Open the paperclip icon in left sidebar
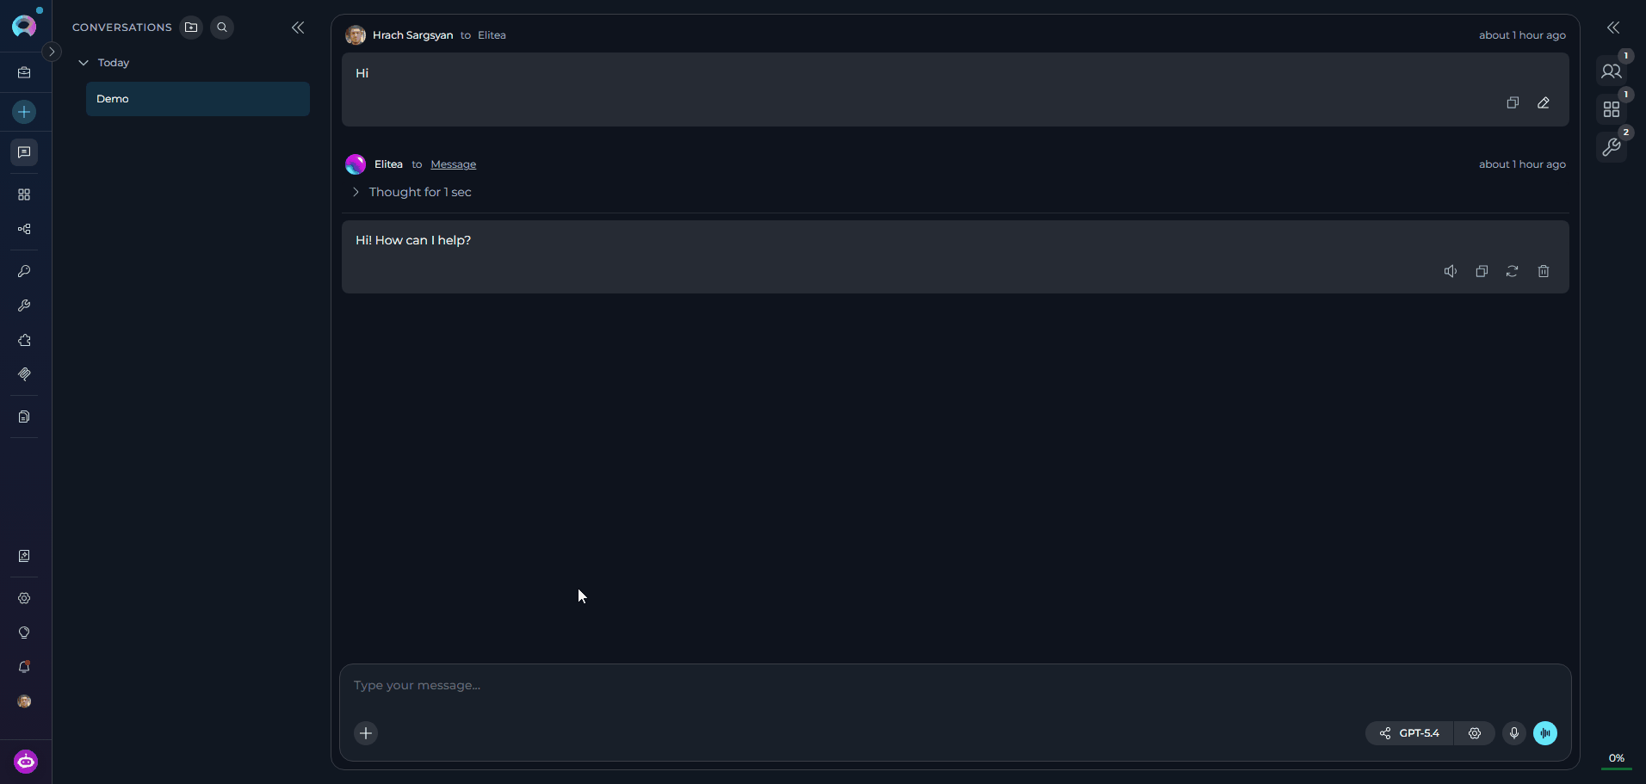This screenshot has height=784, width=1646. click(24, 374)
